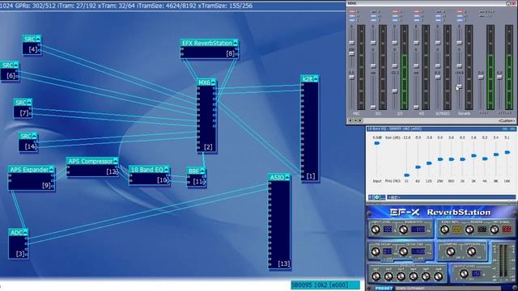The height and width of the screenshot is (291, 518).
Task: Click the Reverb level knob in ReverbStation
Action: click(469, 230)
